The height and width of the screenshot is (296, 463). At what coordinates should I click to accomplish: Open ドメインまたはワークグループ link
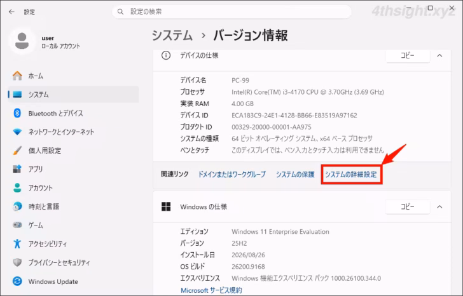[x=231, y=175]
